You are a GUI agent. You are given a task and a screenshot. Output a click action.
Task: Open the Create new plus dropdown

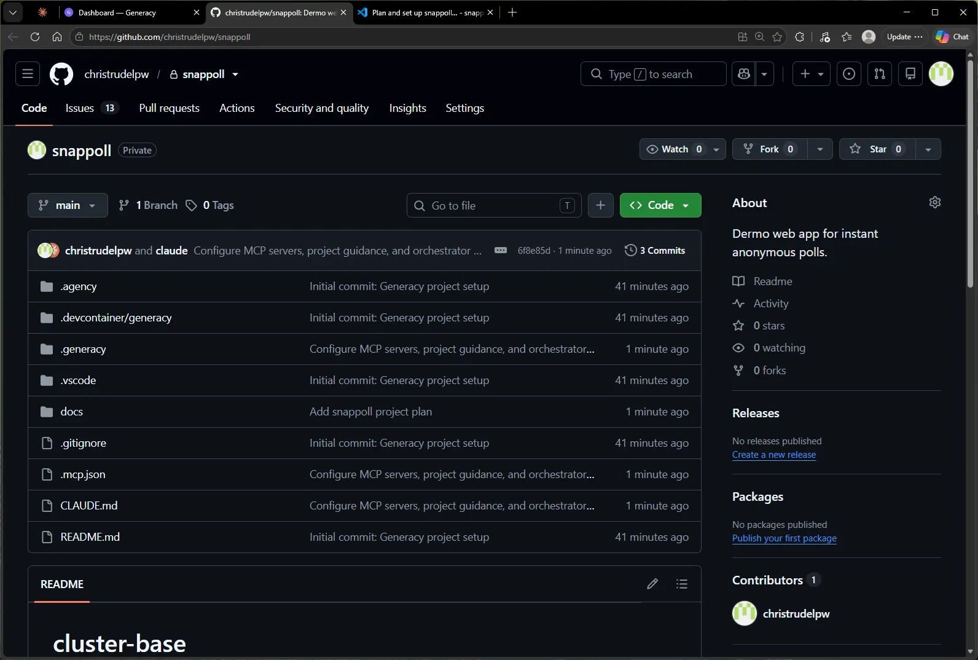click(812, 74)
